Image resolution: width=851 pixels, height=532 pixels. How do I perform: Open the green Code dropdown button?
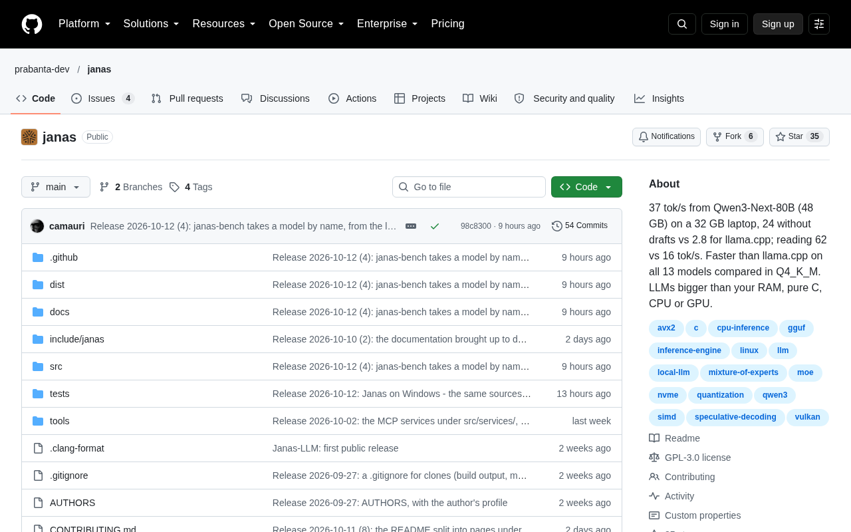click(x=586, y=187)
